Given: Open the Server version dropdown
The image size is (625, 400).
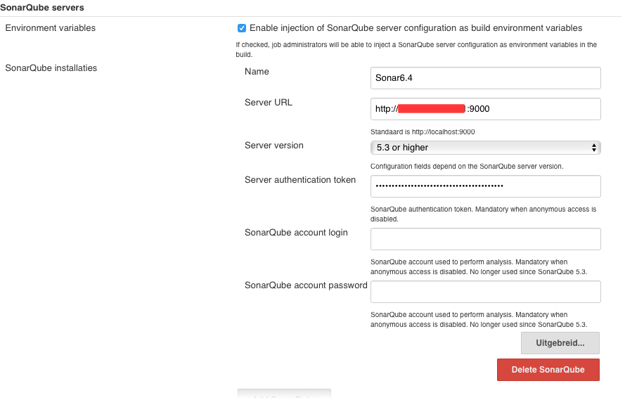Looking at the screenshot, I should (x=486, y=148).
